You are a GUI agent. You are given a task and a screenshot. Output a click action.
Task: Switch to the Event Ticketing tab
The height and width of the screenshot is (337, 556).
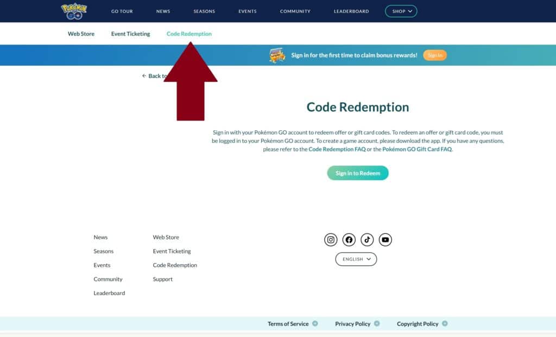coord(130,34)
